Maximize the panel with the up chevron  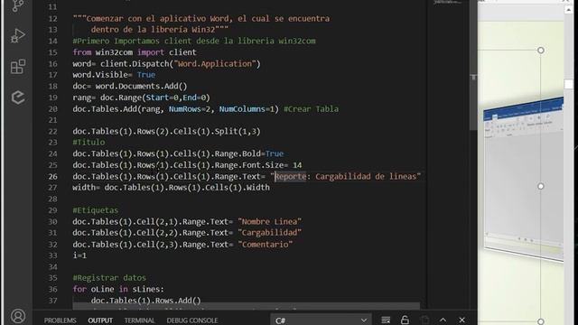tap(443, 320)
